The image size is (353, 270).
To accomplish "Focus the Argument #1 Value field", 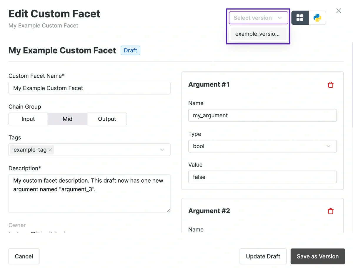I will coord(262,177).
